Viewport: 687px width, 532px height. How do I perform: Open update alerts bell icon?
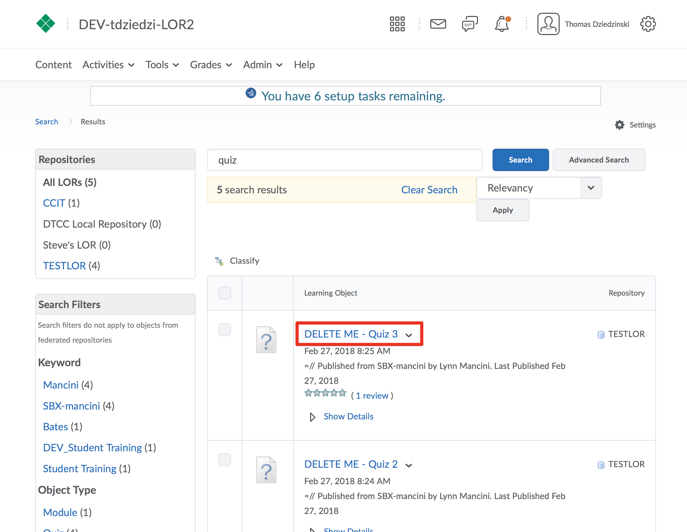point(502,24)
